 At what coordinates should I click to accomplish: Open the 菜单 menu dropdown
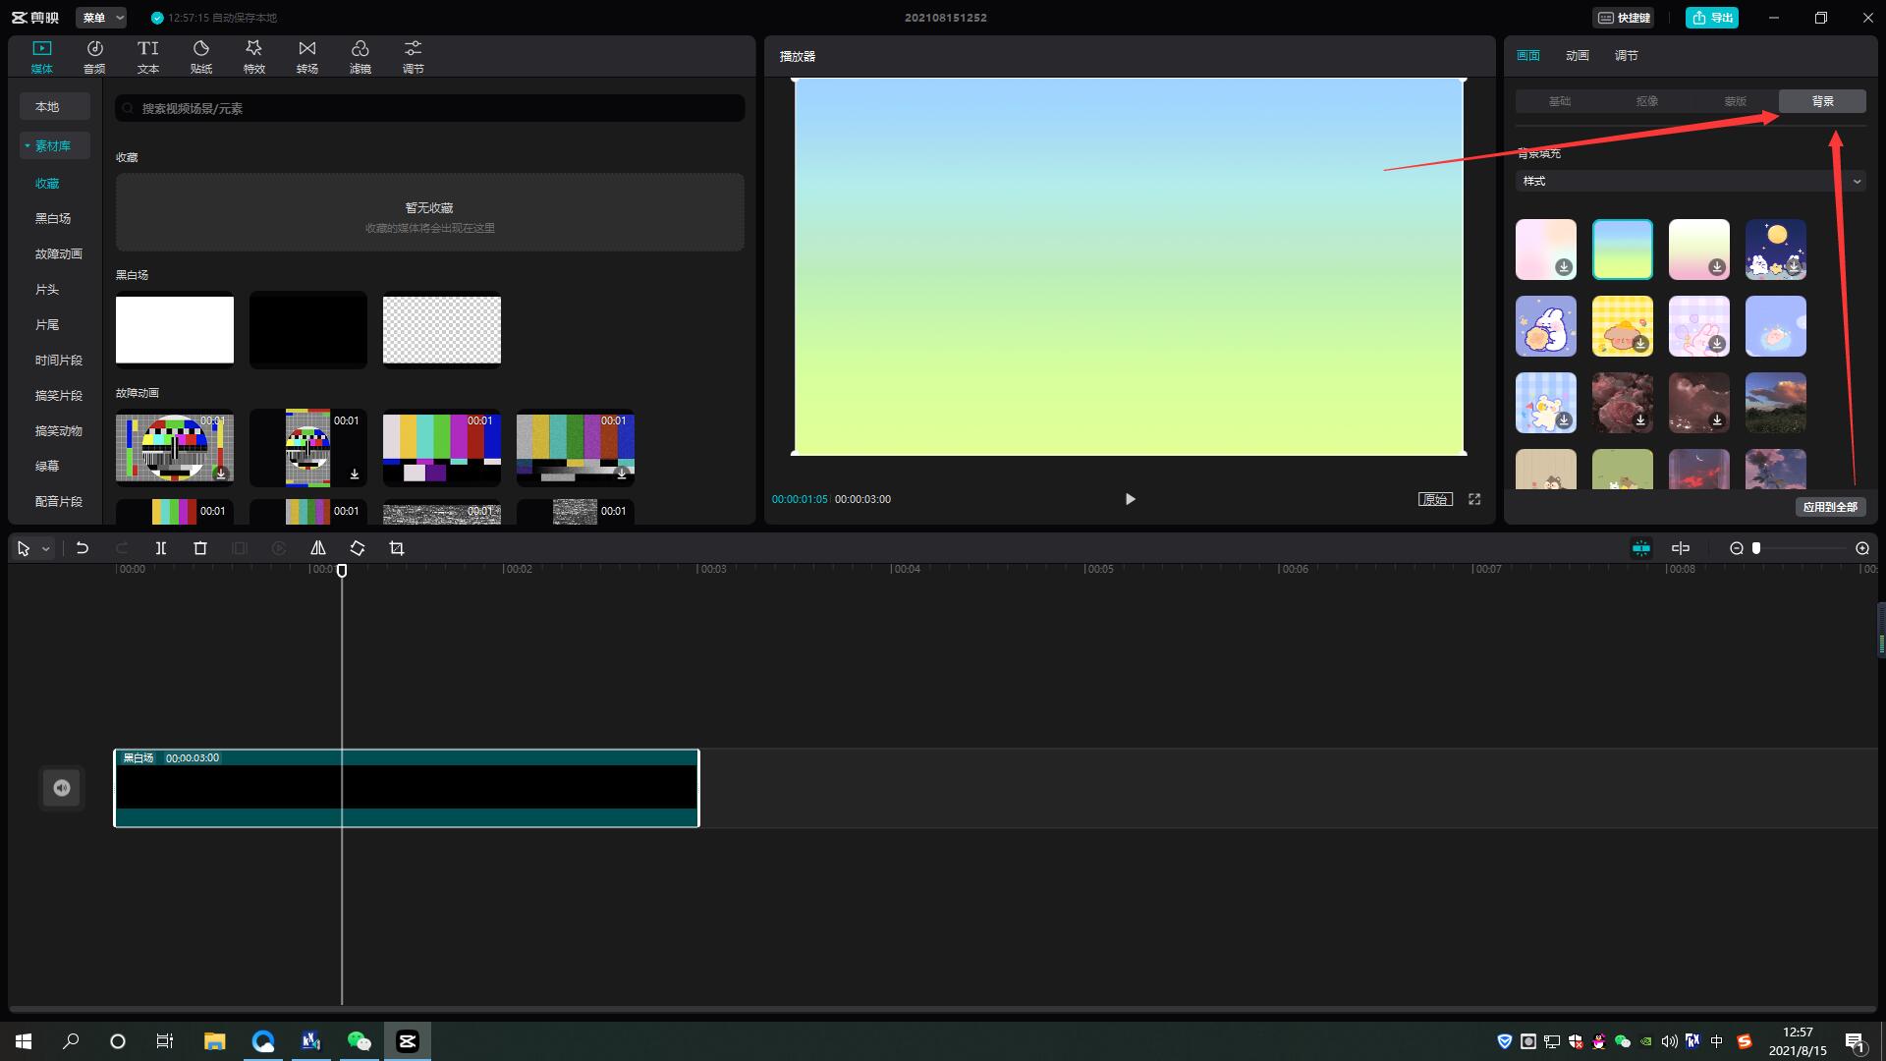103,18
